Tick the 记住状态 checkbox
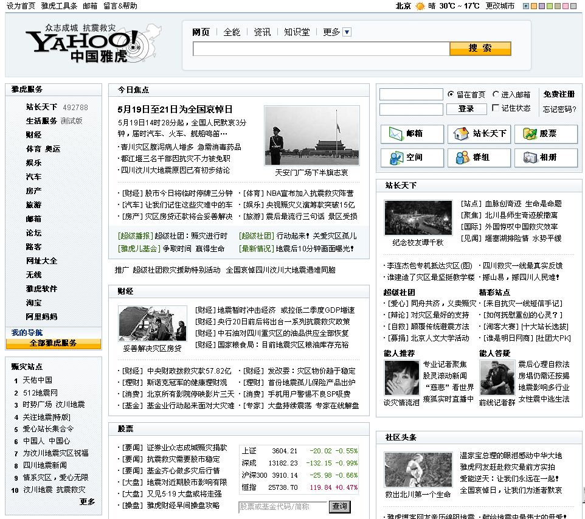The width and height of the screenshot is (585, 519). 496,108
